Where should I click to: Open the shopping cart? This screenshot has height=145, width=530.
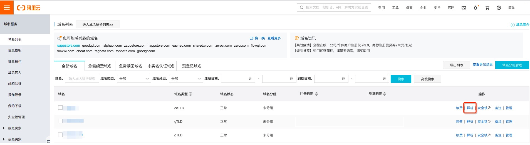[x=487, y=8]
